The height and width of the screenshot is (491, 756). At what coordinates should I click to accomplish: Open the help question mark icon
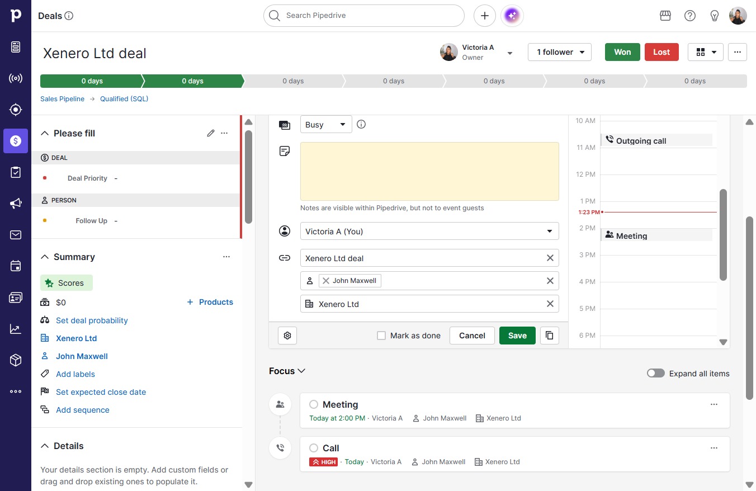coord(690,16)
